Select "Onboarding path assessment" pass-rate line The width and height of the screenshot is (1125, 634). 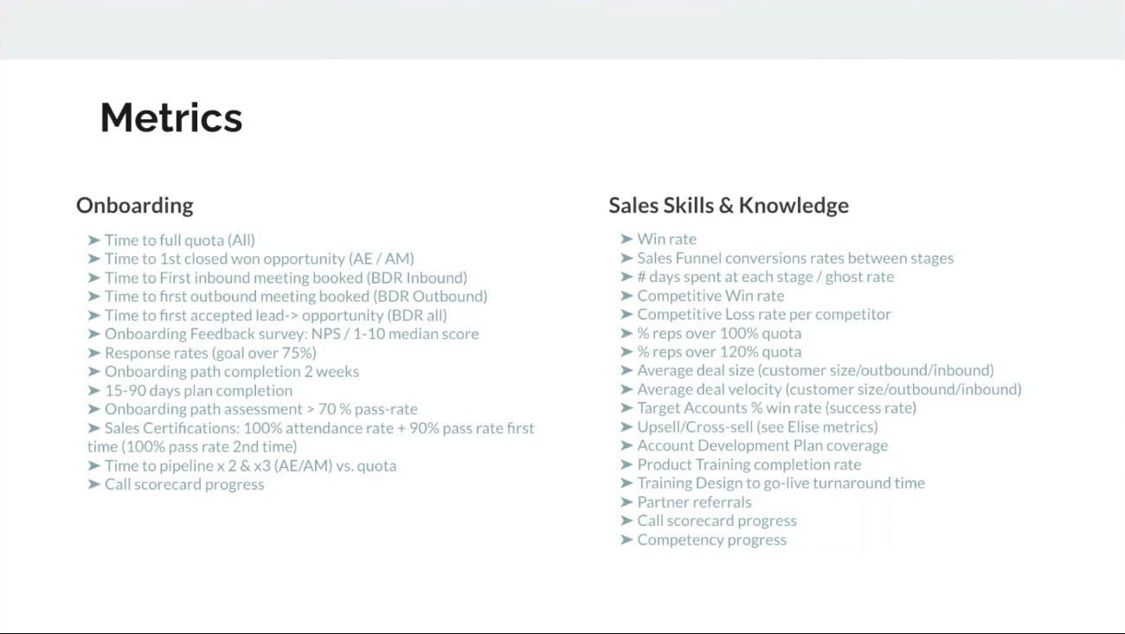pyautogui.click(x=260, y=409)
